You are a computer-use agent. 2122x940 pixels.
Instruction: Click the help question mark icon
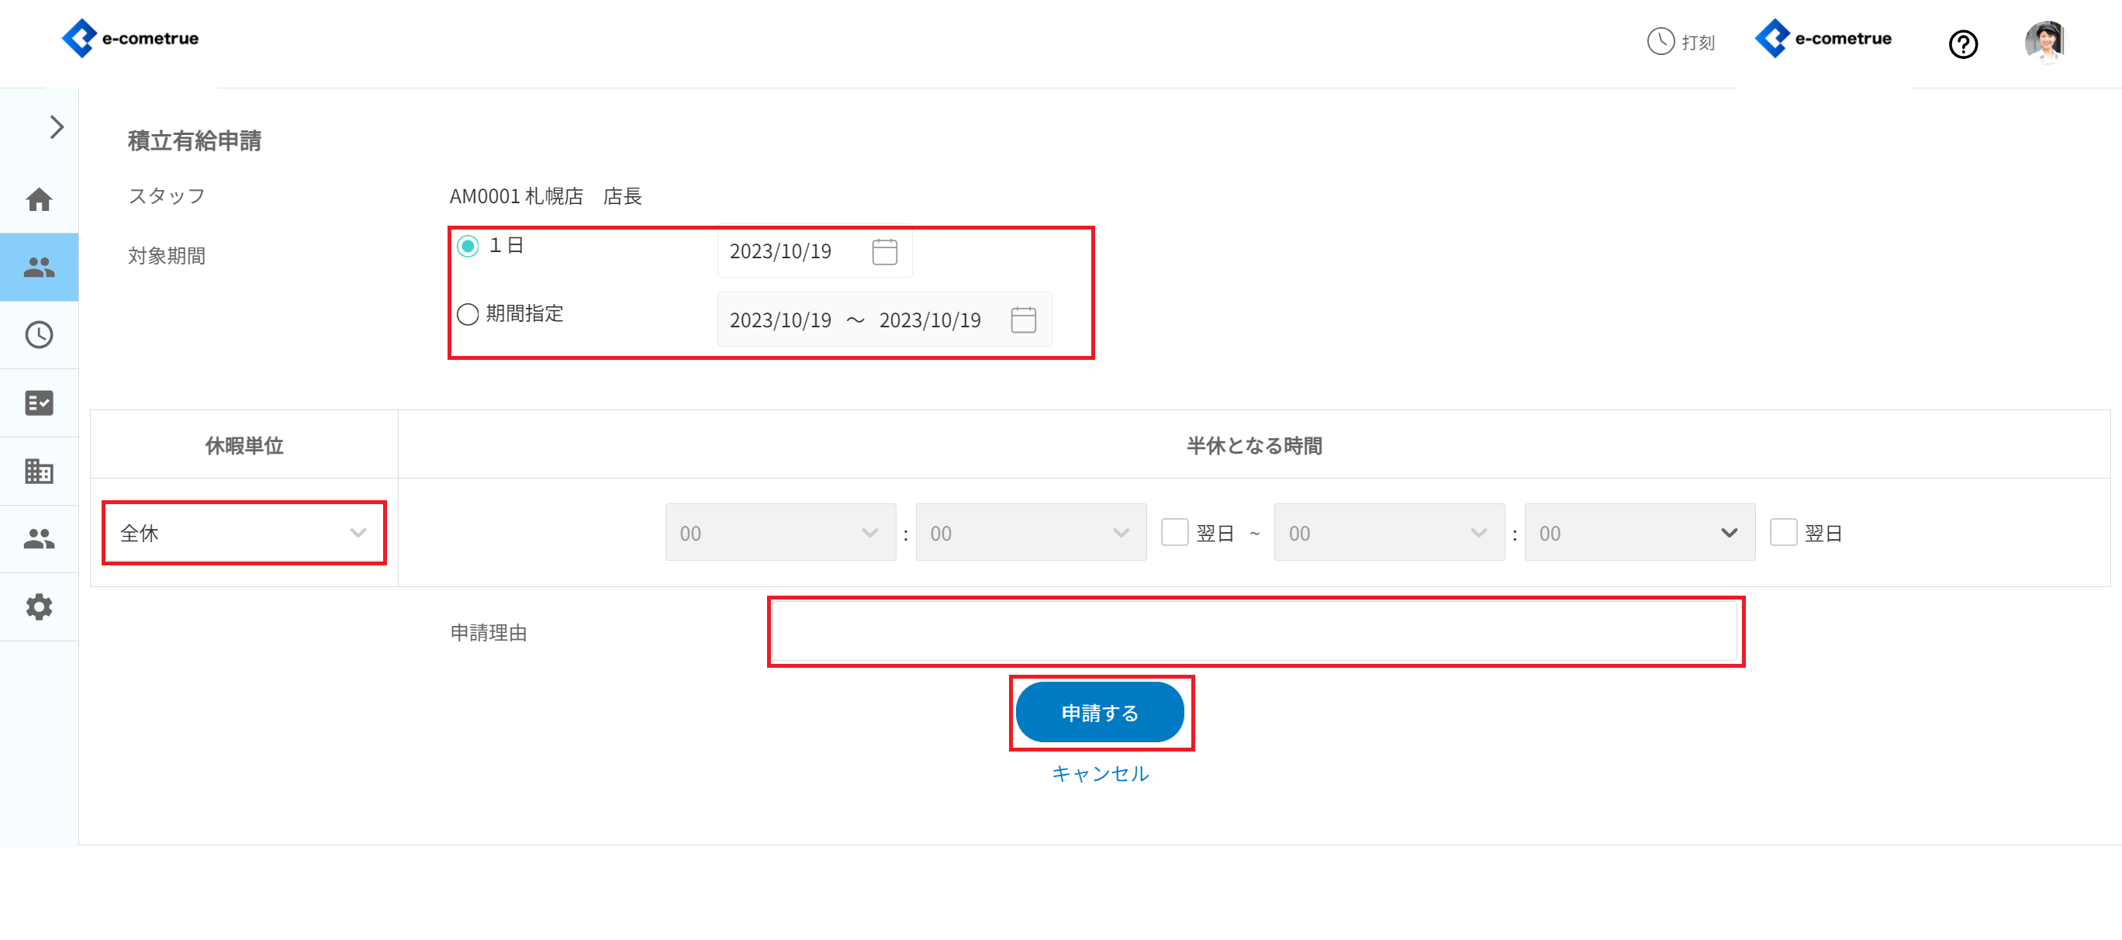tap(1963, 43)
